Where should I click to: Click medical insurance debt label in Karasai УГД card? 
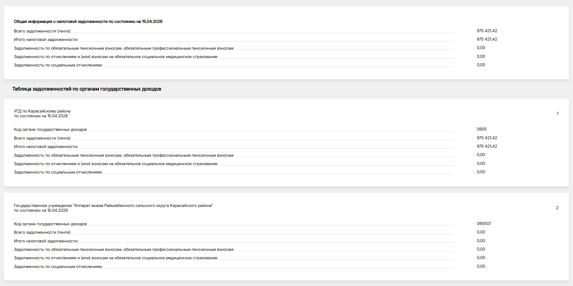116,164
